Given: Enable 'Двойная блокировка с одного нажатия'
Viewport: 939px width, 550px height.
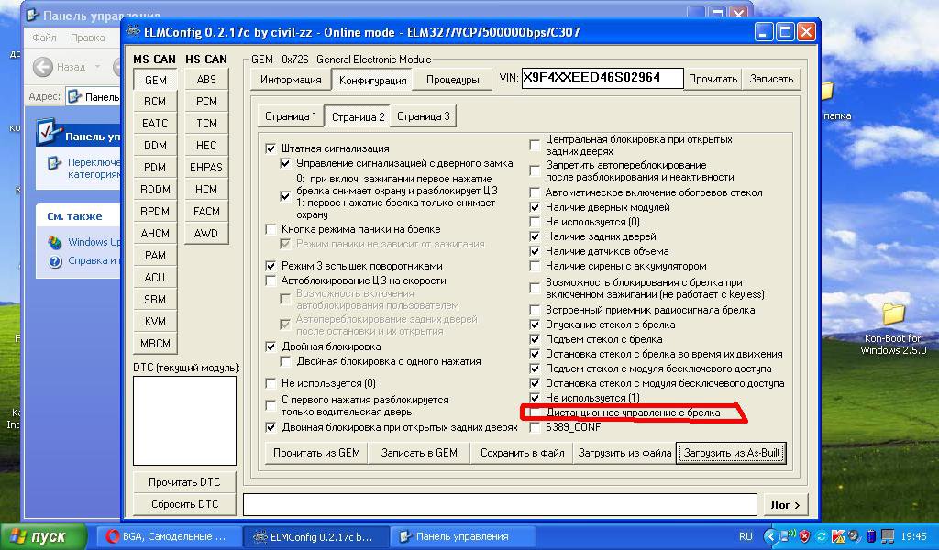Looking at the screenshot, I should pyautogui.click(x=286, y=361).
